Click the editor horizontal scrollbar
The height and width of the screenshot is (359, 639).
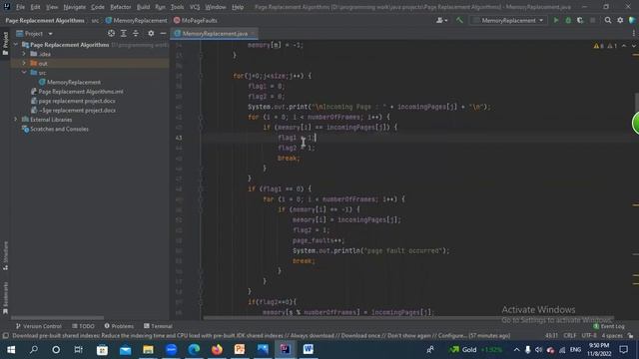[408, 317]
